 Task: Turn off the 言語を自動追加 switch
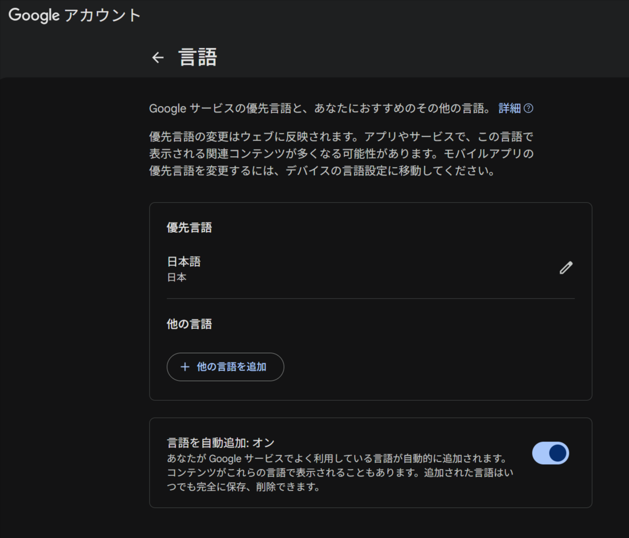point(550,453)
